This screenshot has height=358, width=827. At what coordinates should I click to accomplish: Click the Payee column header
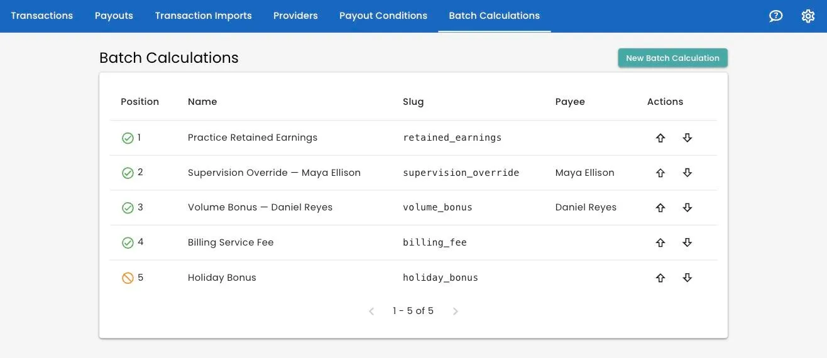pyautogui.click(x=570, y=102)
